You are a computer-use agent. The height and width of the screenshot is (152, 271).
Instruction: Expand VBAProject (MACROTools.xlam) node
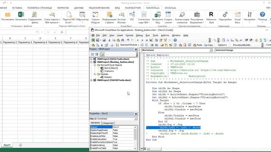[91, 80]
